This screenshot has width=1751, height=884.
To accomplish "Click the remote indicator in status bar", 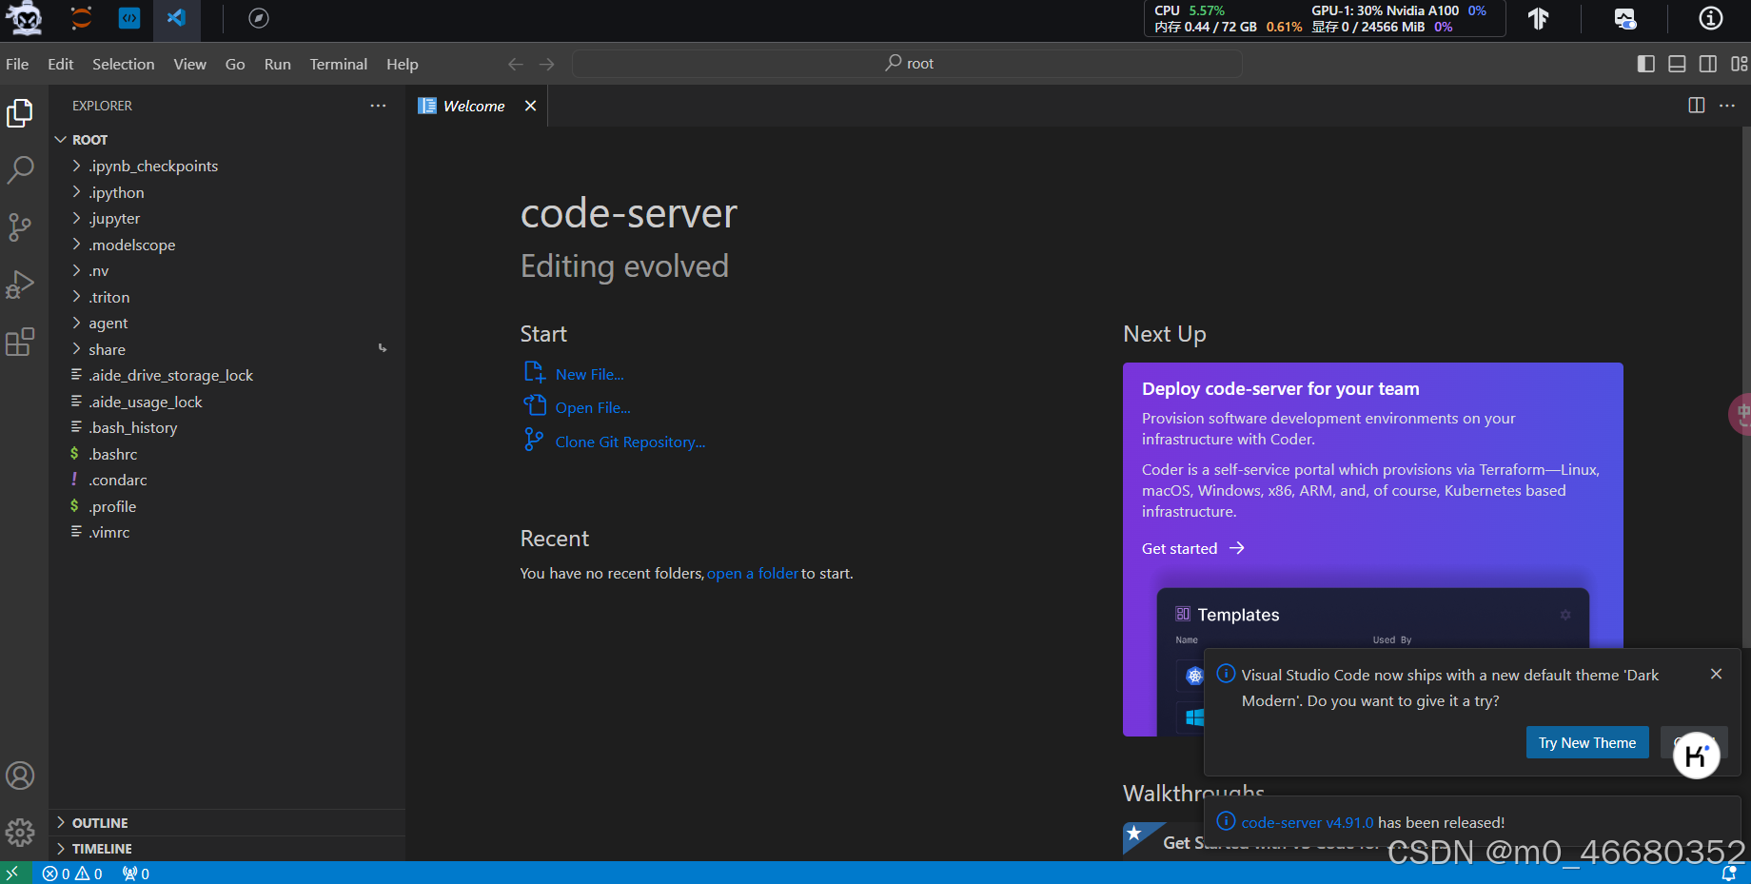I will 13,873.
